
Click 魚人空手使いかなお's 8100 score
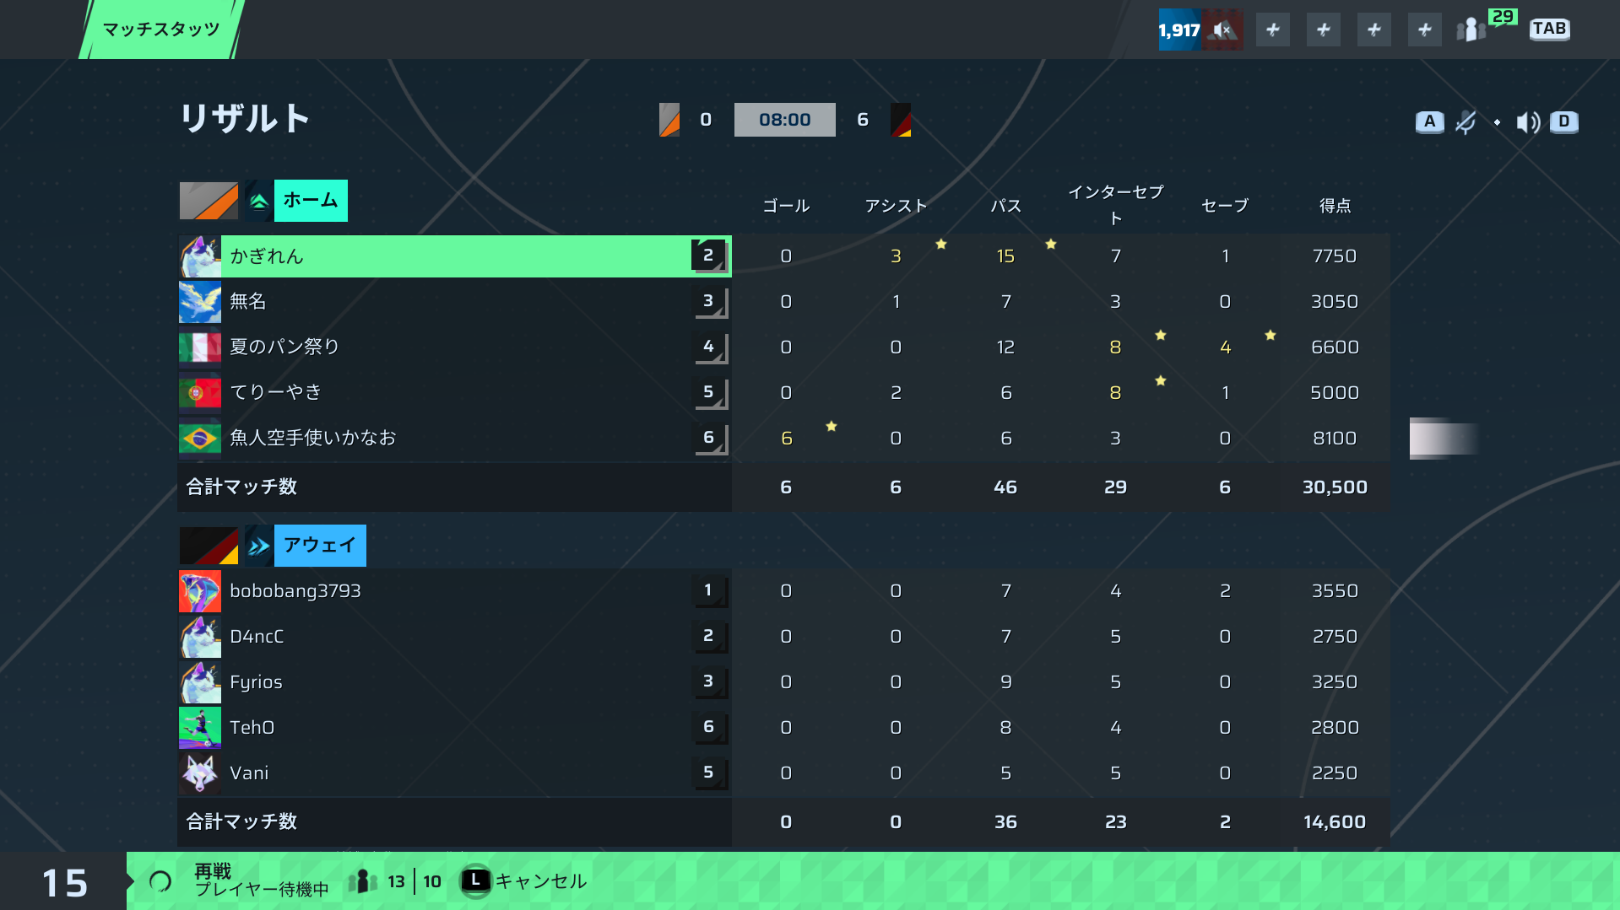pos(1335,439)
